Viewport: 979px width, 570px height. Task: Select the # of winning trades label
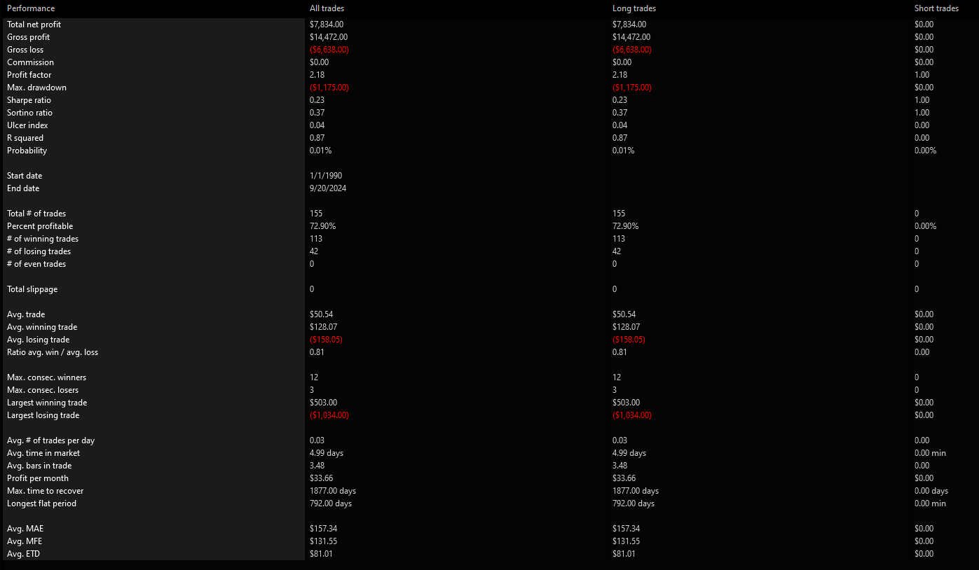[43, 239]
